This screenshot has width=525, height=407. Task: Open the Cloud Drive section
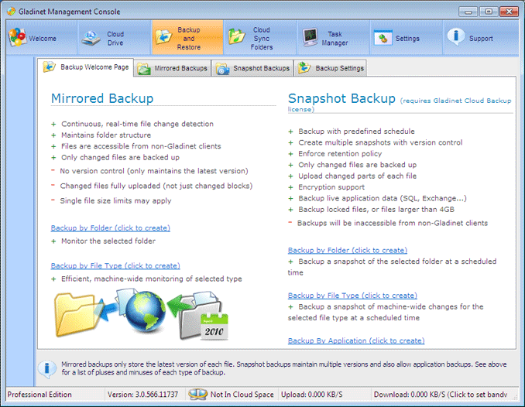coord(114,37)
